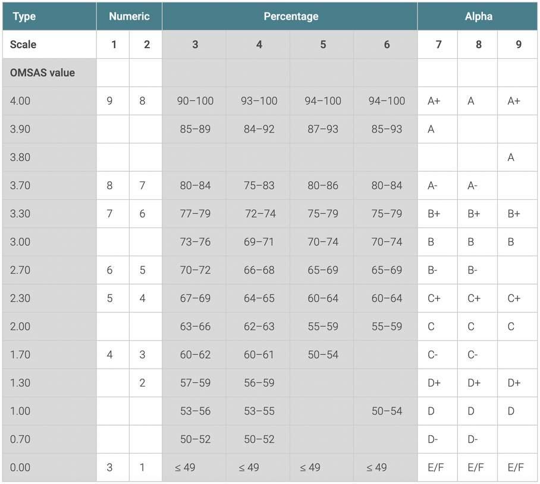This screenshot has height=484, width=540.
Task: Click the 66–68 percentage cell
Action: (258, 270)
